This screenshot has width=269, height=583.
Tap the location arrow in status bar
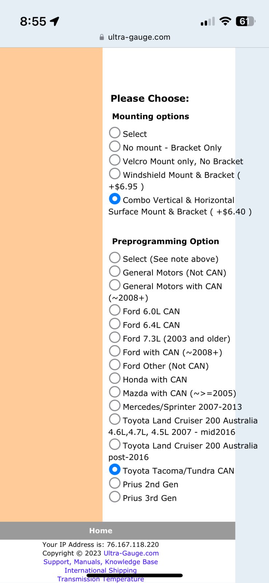click(55, 21)
